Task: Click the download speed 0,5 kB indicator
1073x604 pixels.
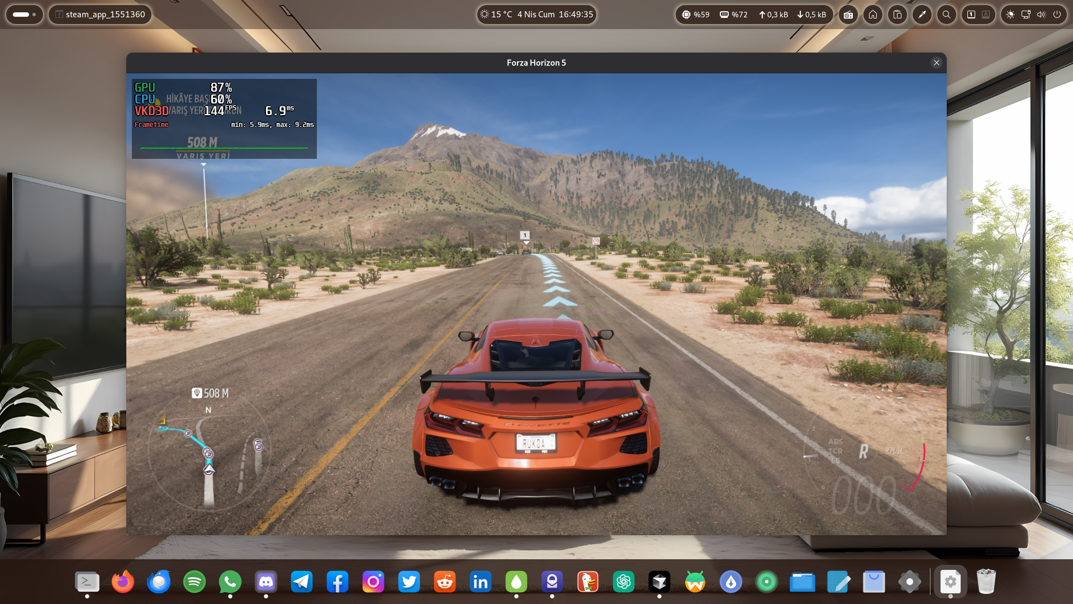Action: tap(811, 15)
